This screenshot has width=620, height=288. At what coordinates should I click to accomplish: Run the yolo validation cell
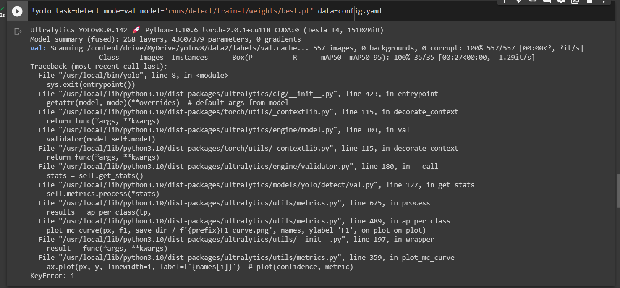tap(17, 11)
